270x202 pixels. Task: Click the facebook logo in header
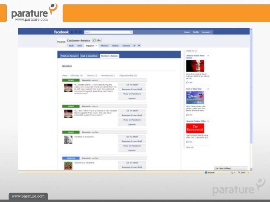click(61, 32)
